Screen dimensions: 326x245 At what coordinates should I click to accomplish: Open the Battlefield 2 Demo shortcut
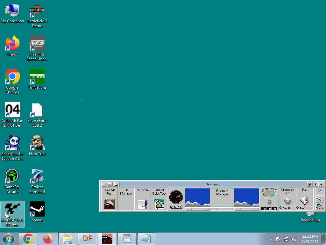(37, 16)
